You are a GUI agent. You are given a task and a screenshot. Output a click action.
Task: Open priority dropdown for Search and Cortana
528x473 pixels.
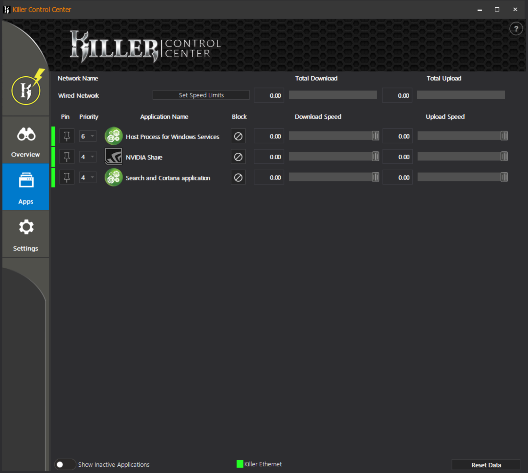coord(88,178)
